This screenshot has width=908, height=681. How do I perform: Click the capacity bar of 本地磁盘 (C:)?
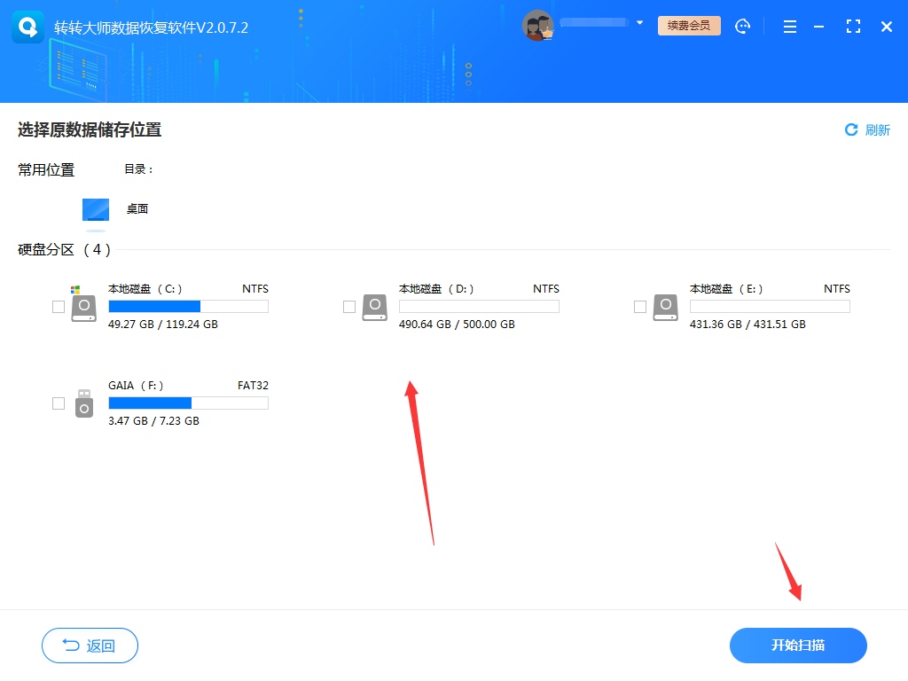pos(187,306)
